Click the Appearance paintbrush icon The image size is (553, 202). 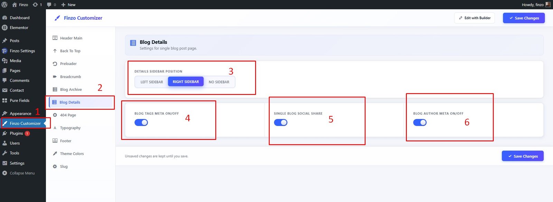click(4, 113)
